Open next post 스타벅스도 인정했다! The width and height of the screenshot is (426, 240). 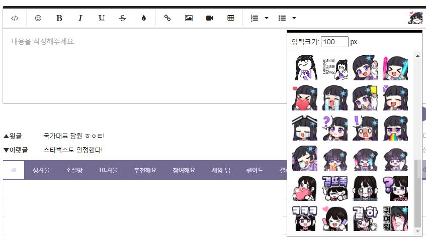tap(73, 150)
